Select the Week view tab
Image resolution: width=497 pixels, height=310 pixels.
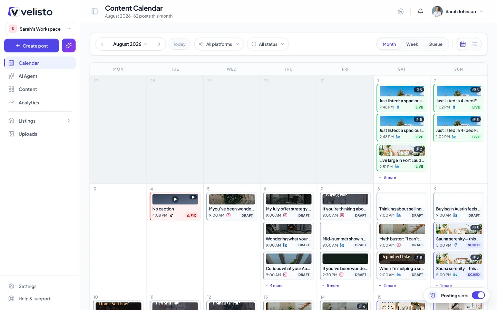412,44
